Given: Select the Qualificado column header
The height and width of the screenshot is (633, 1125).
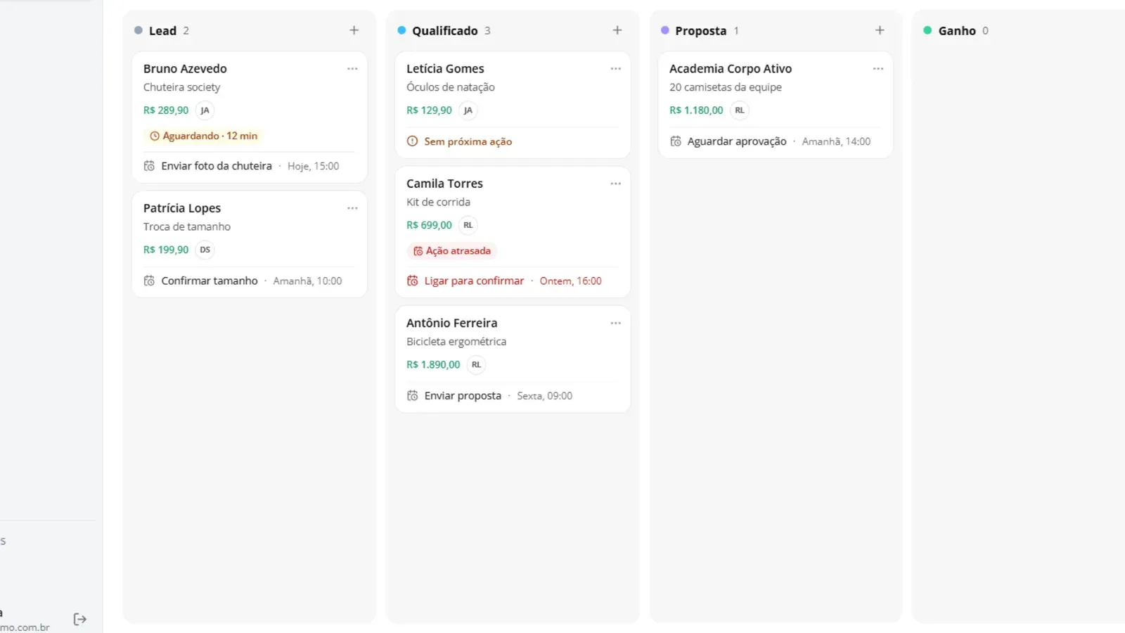Looking at the screenshot, I should coord(444,31).
